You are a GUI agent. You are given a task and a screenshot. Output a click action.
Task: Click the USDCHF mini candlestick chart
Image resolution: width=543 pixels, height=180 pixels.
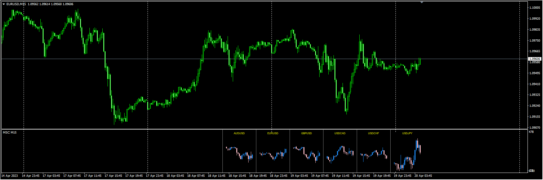click(374, 154)
